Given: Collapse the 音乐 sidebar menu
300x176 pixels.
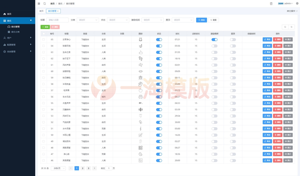Looking at the screenshot, I should pos(17,21).
